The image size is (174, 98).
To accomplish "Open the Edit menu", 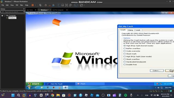I will (x=7, y=5).
